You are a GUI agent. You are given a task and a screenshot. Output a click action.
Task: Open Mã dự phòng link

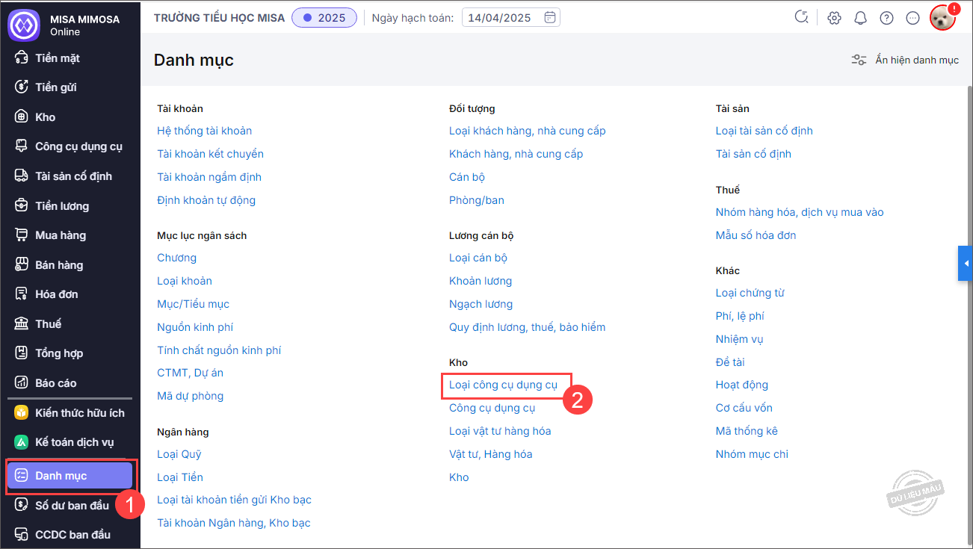tap(191, 396)
